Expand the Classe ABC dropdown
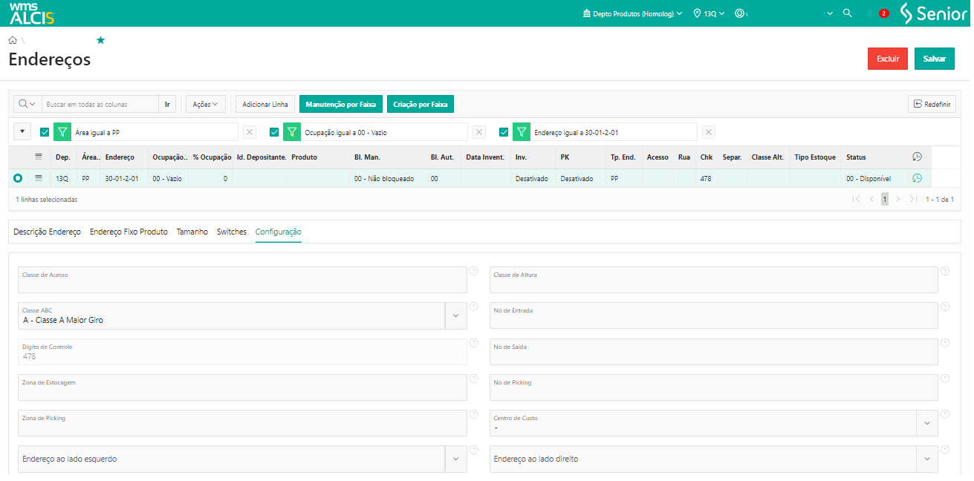This screenshot has height=481, width=974. point(455,315)
